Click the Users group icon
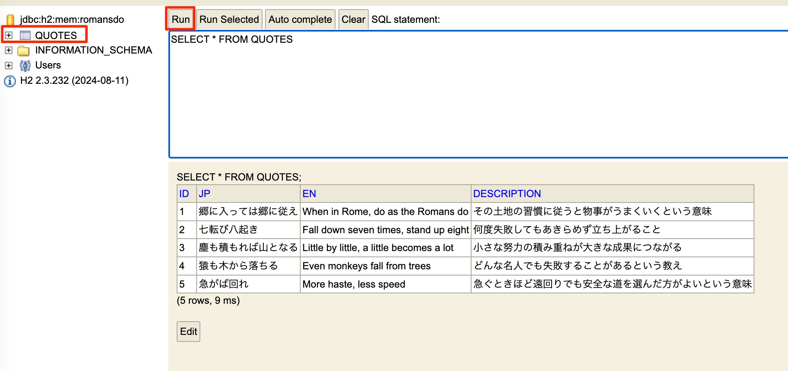 25,66
